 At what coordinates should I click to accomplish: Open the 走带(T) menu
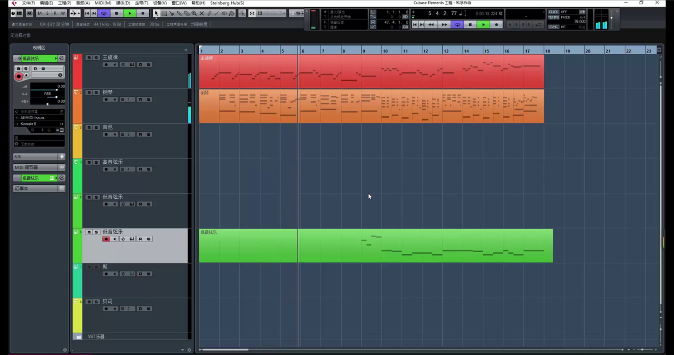tap(141, 3)
